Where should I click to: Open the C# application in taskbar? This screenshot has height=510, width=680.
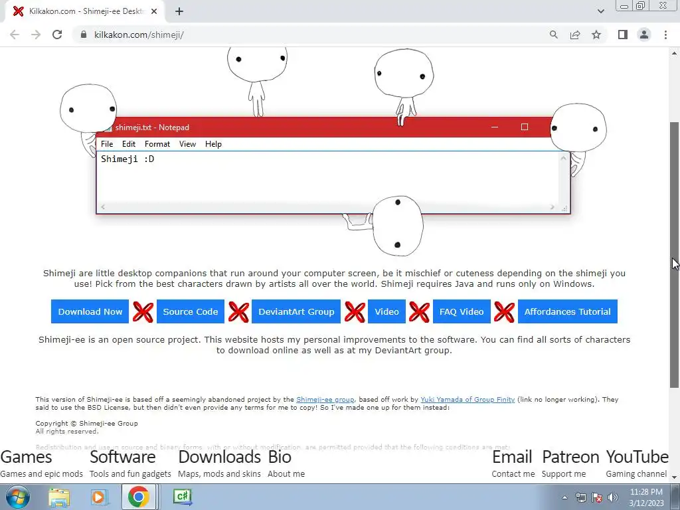pyautogui.click(x=182, y=497)
